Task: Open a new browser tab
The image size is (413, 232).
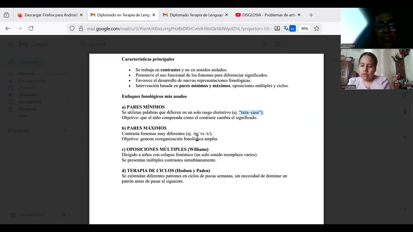Action: click(x=311, y=15)
